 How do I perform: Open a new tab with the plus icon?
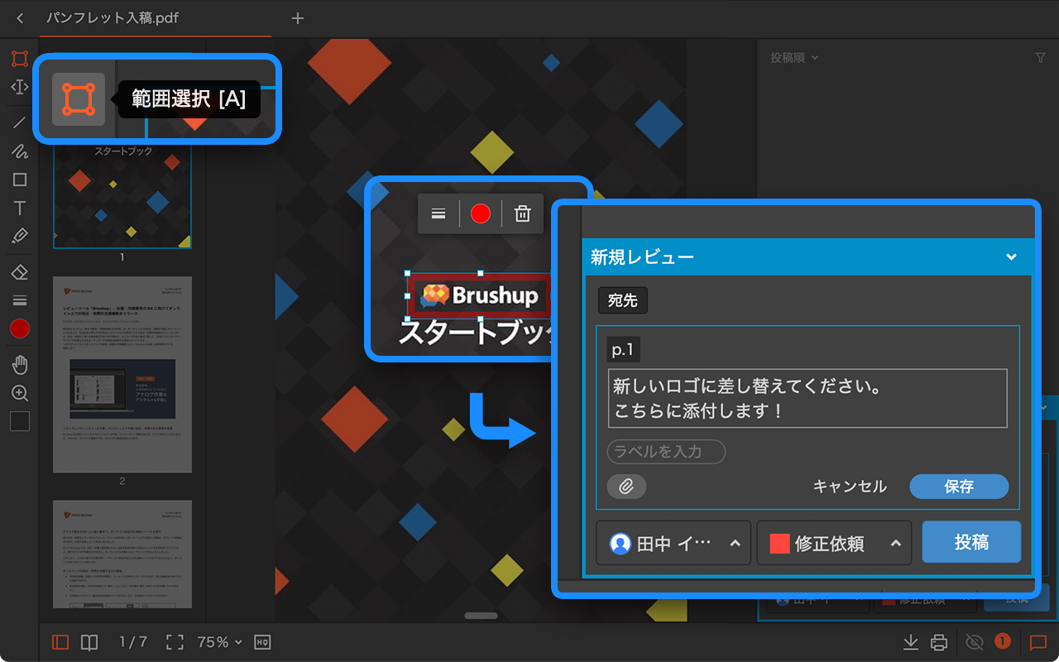coord(298,18)
